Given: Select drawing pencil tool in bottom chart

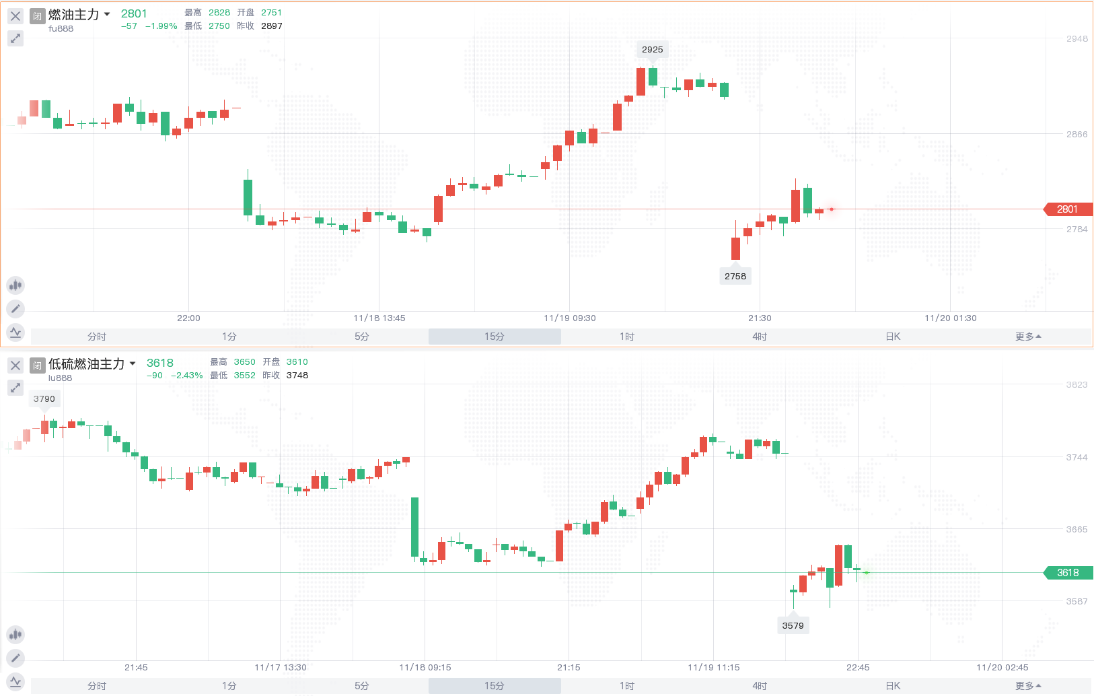Looking at the screenshot, I should (15, 658).
